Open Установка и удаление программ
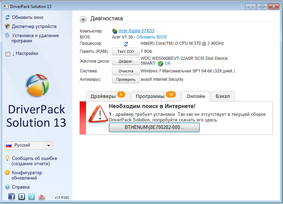This screenshot has width=283, height=204. tap(35, 38)
